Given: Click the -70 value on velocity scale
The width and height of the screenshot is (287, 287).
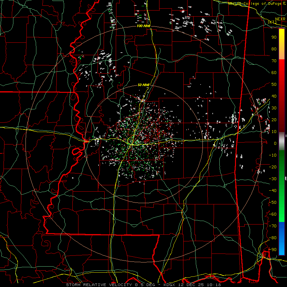Looking at the screenshot, I should [273, 226].
